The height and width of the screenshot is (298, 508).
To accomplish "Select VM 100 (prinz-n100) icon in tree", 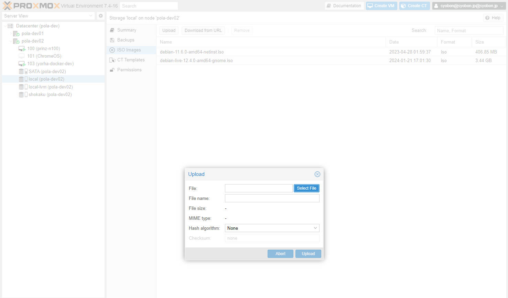I will click(x=22, y=49).
